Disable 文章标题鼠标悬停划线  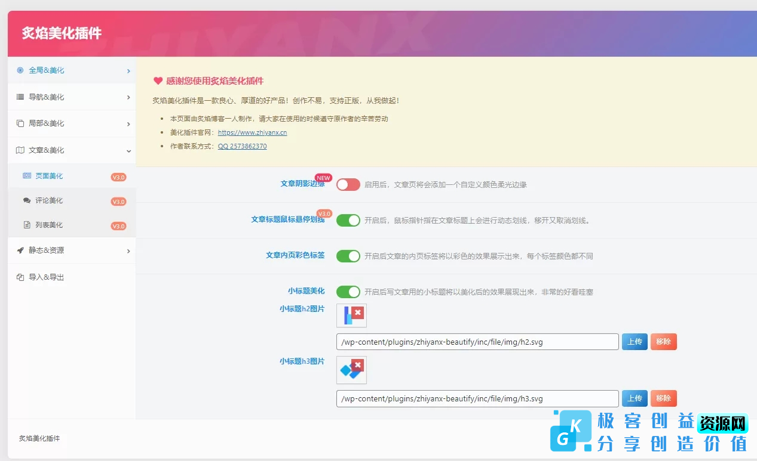coord(348,220)
